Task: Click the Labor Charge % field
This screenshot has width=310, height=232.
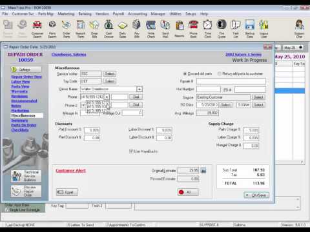Action: 251,138
